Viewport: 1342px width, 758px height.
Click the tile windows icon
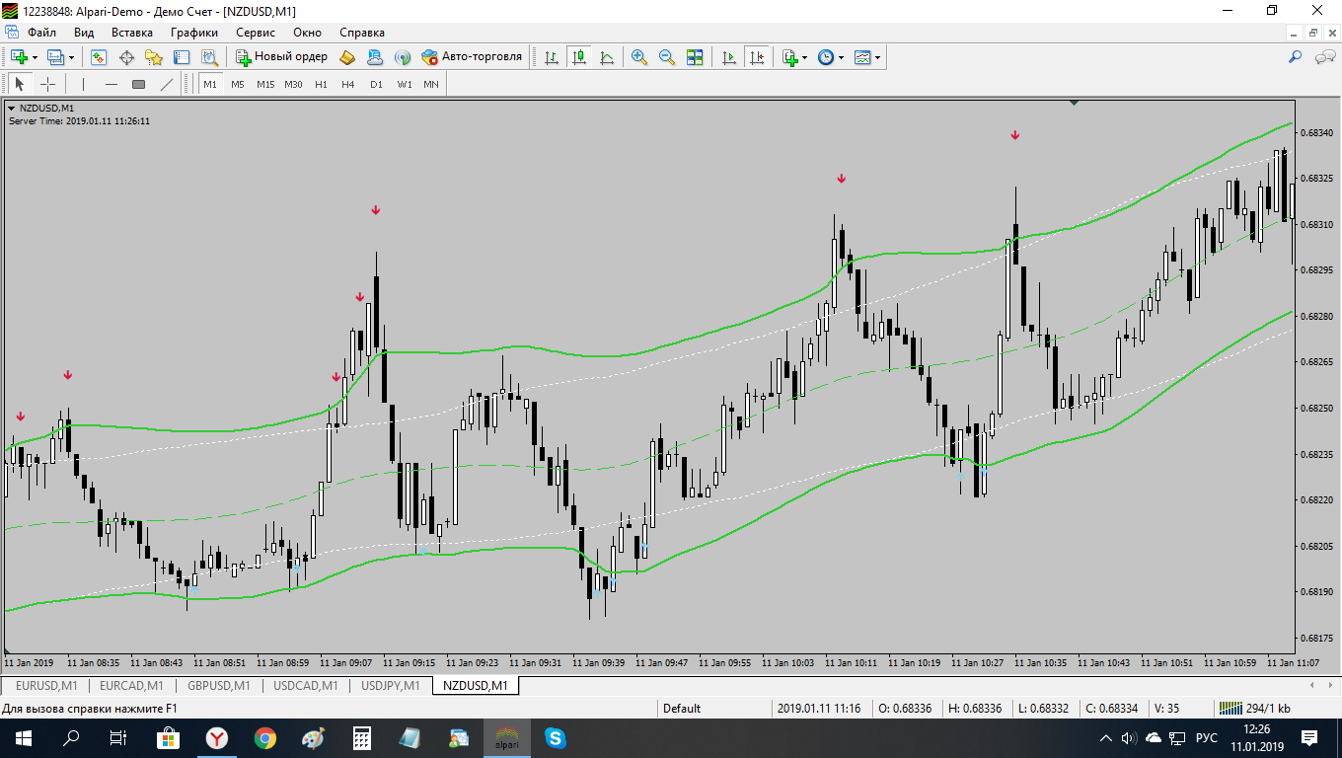click(x=695, y=57)
